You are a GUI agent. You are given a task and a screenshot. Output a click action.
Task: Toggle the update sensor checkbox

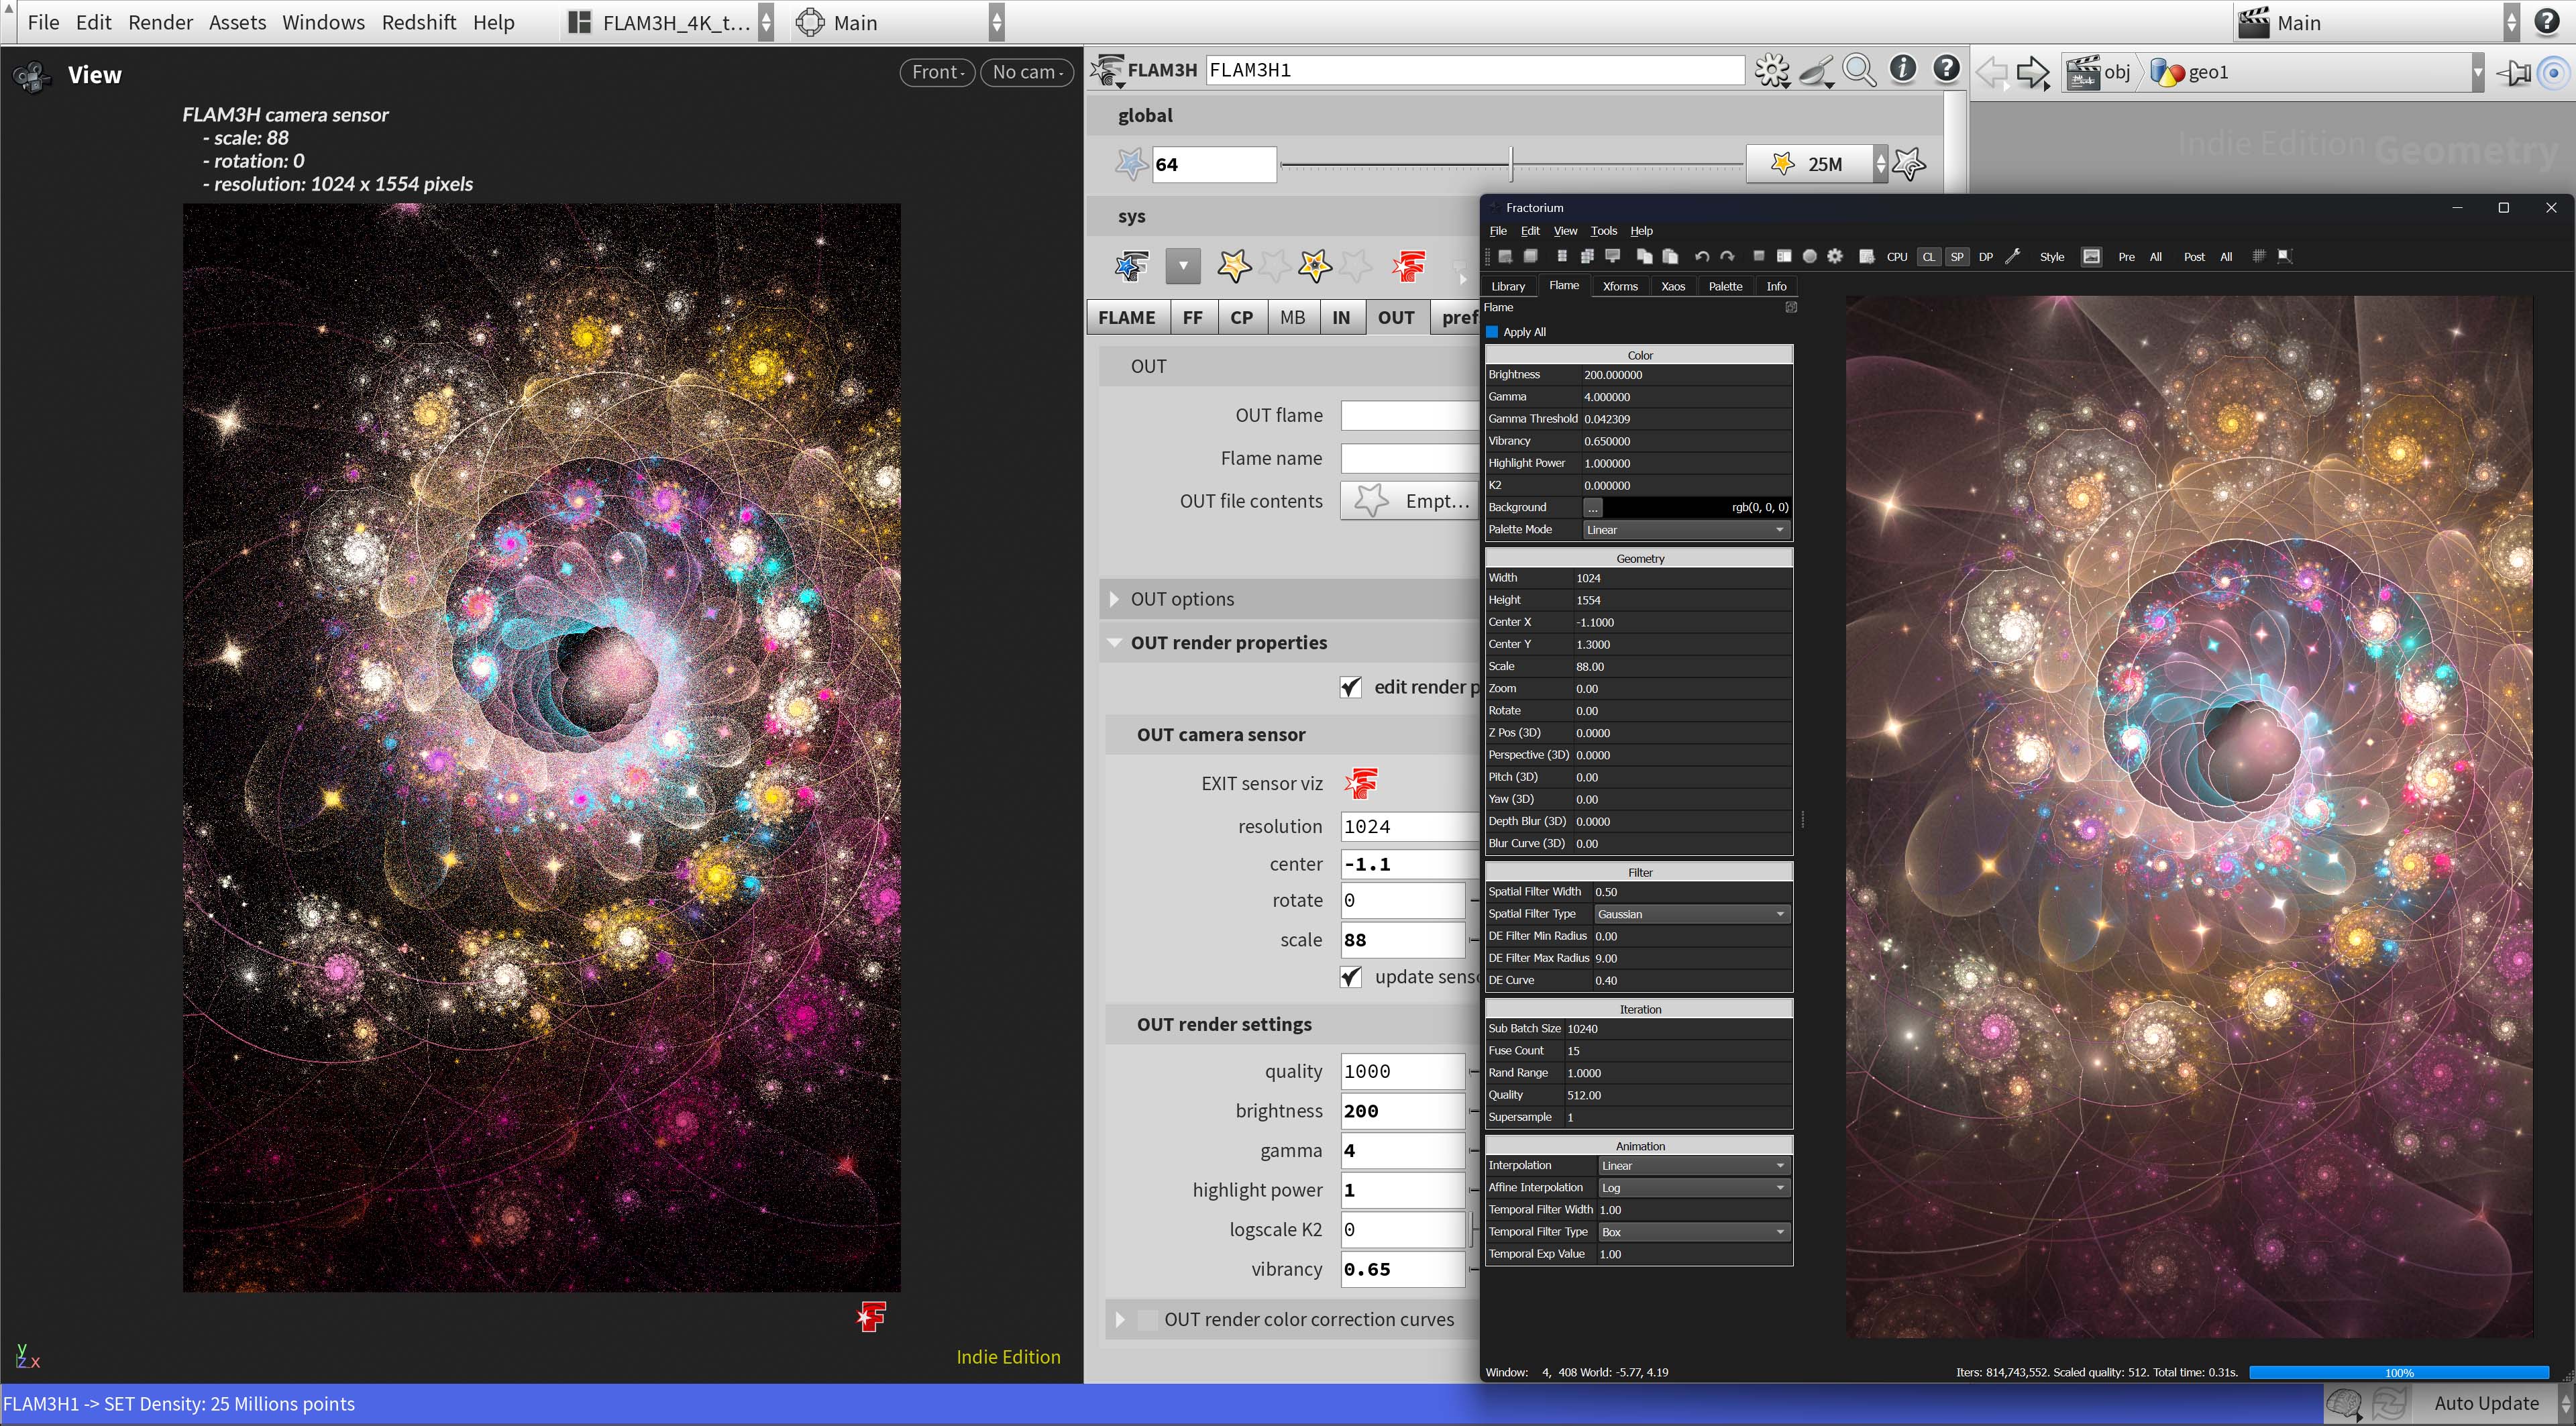1350,977
